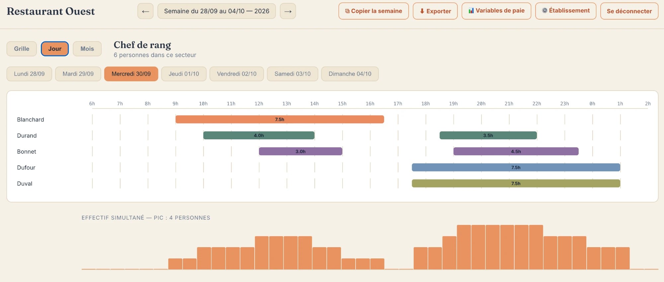Click the Dufour row name

[26, 167]
